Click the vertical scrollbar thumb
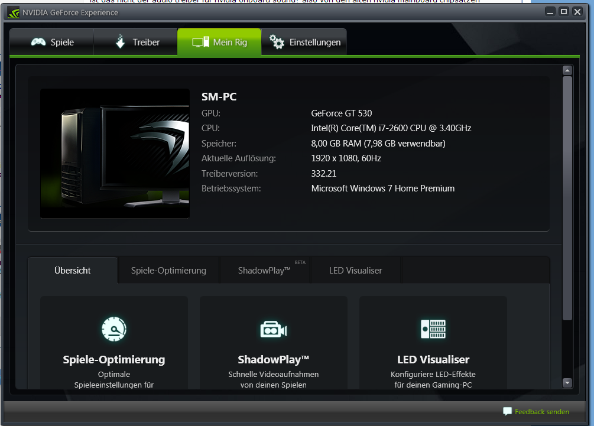The image size is (594, 426). [x=567, y=198]
